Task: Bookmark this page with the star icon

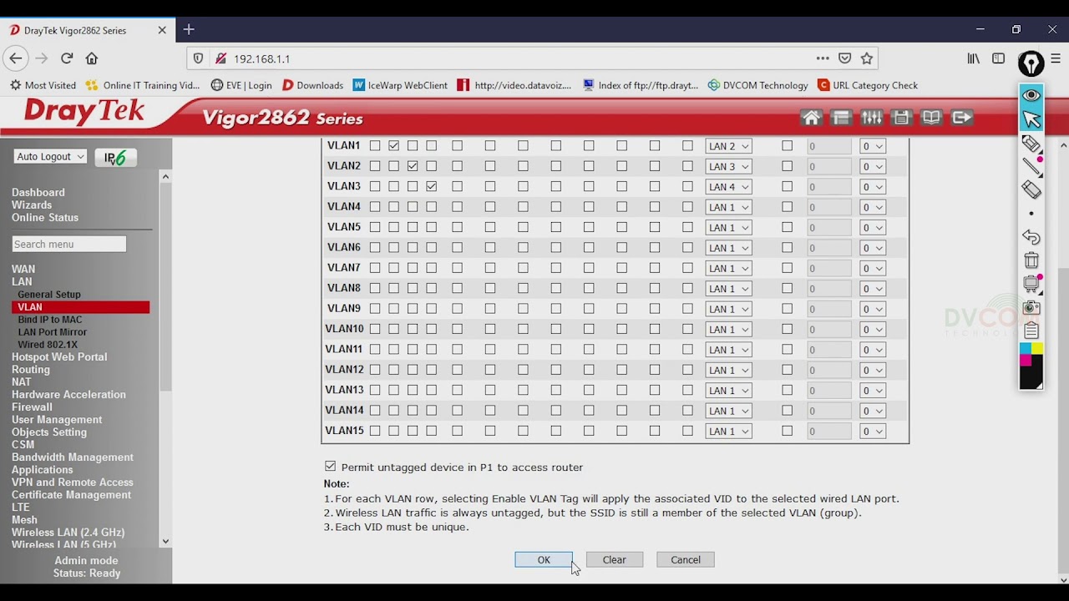Action: pos(867,58)
